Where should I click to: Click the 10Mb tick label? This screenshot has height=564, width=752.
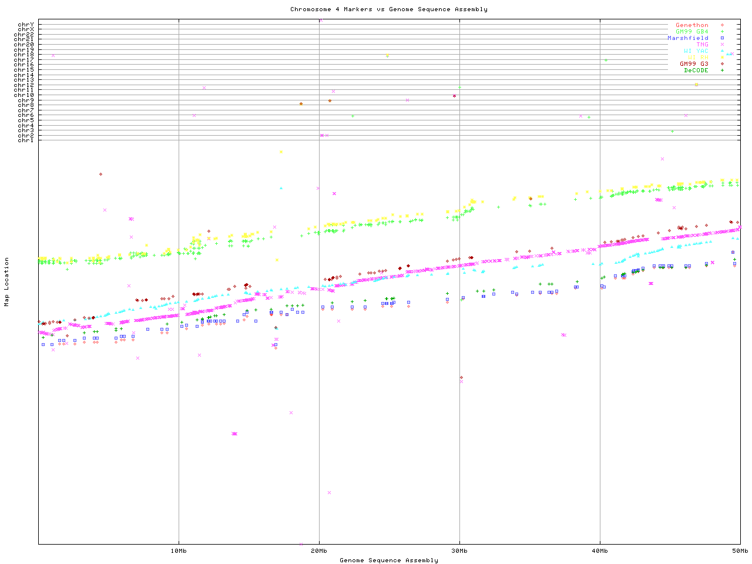click(x=179, y=551)
